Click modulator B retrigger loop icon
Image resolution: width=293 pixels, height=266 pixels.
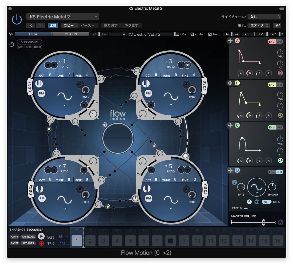(x=280, y=116)
